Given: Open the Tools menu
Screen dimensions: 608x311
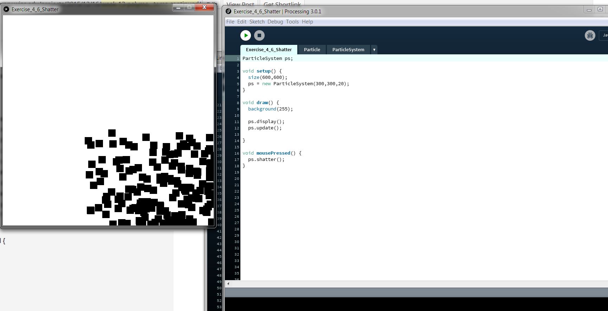Looking at the screenshot, I should (292, 22).
